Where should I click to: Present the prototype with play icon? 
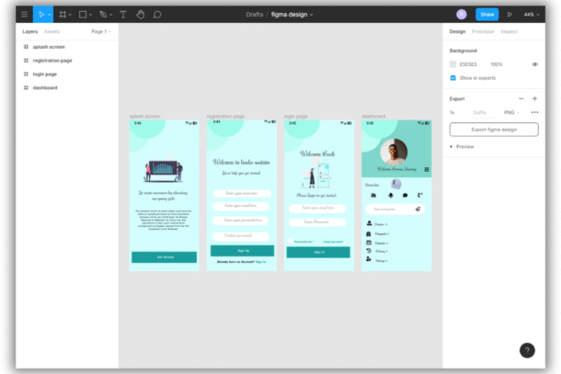(x=509, y=15)
